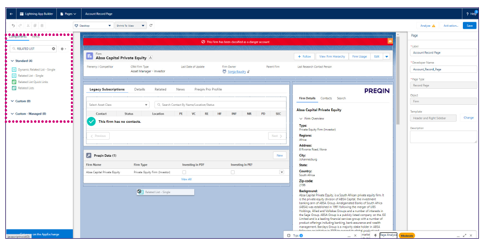Click the Paste clipboard icon
Screen dimensions: 493x246
pyautogui.click(x=42, y=26)
